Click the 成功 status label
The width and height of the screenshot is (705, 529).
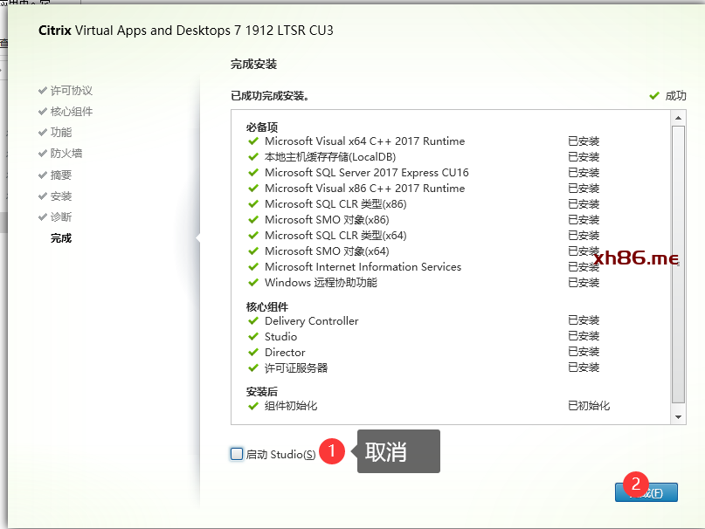675,96
